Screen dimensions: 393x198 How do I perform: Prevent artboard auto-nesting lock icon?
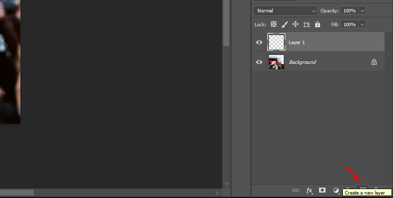coord(307,24)
